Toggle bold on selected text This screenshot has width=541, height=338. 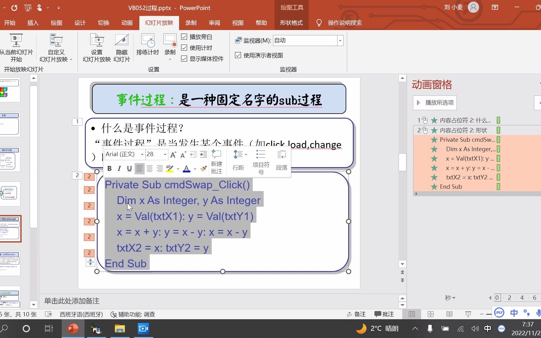point(109,169)
